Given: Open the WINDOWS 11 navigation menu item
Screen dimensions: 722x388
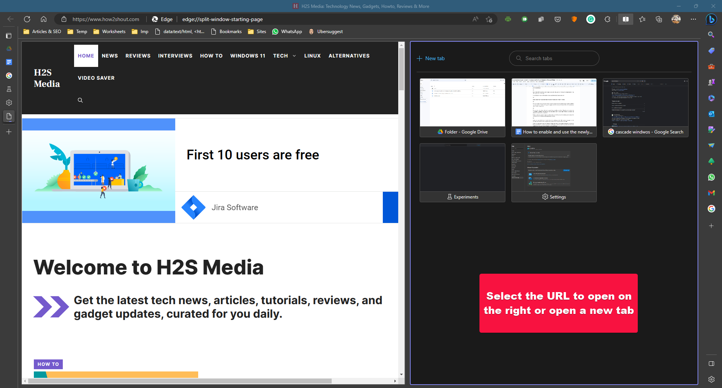Looking at the screenshot, I should pos(247,56).
